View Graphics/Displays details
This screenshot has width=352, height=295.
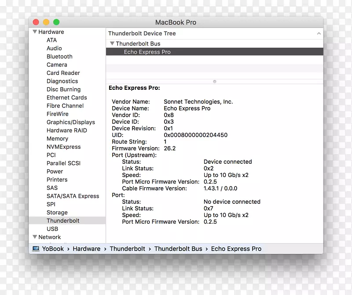pyautogui.click(x=71, y=122)
